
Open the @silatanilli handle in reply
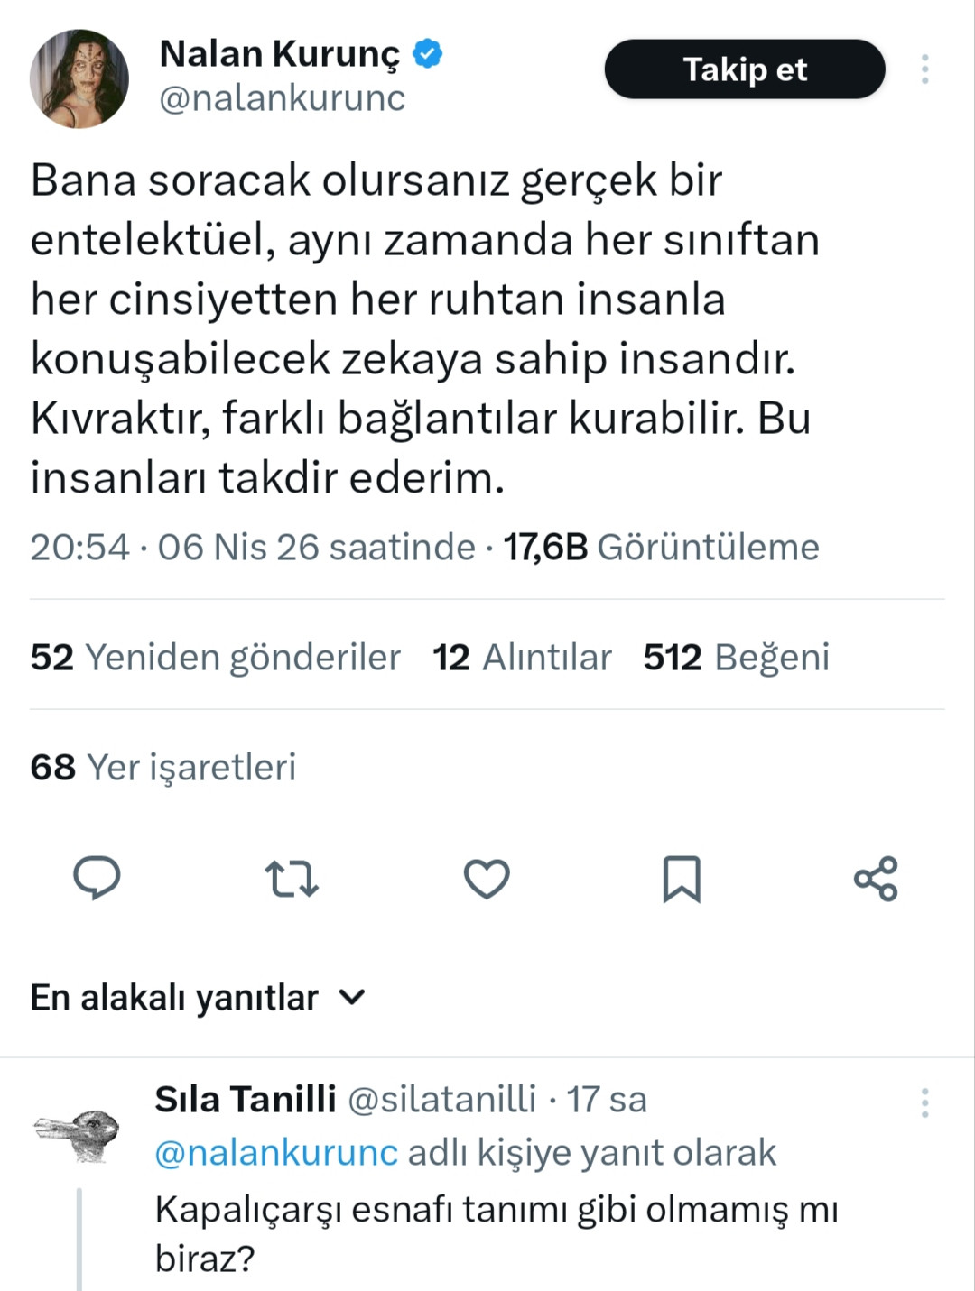point(441,1100)
